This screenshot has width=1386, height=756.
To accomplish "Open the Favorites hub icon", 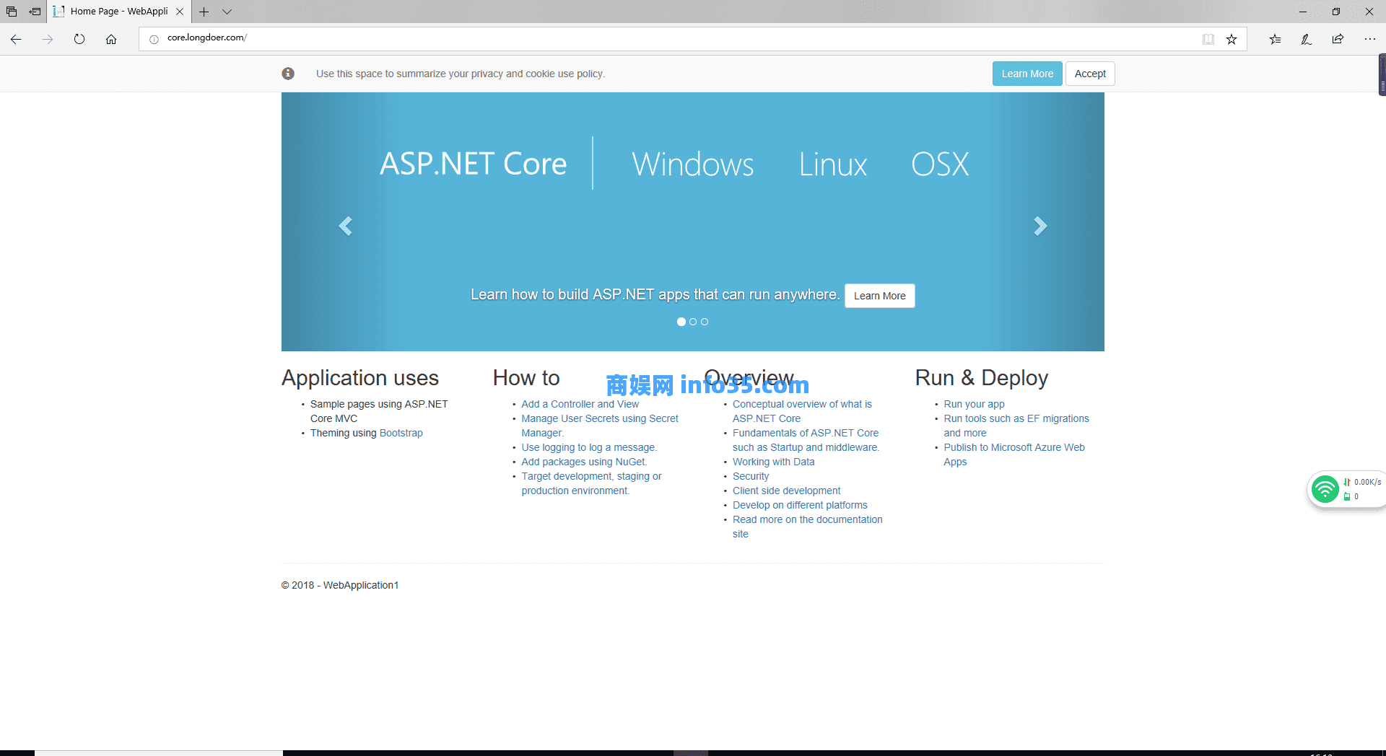I will click(x=1275, y=39).
